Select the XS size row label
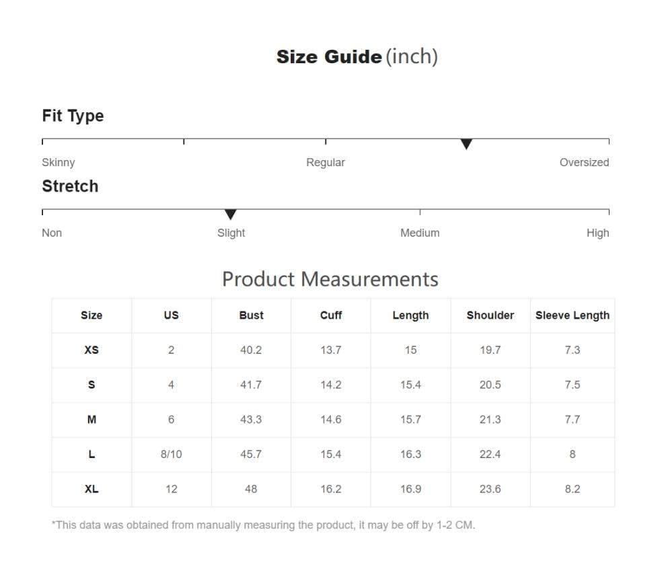 click(x=91, y=350)
